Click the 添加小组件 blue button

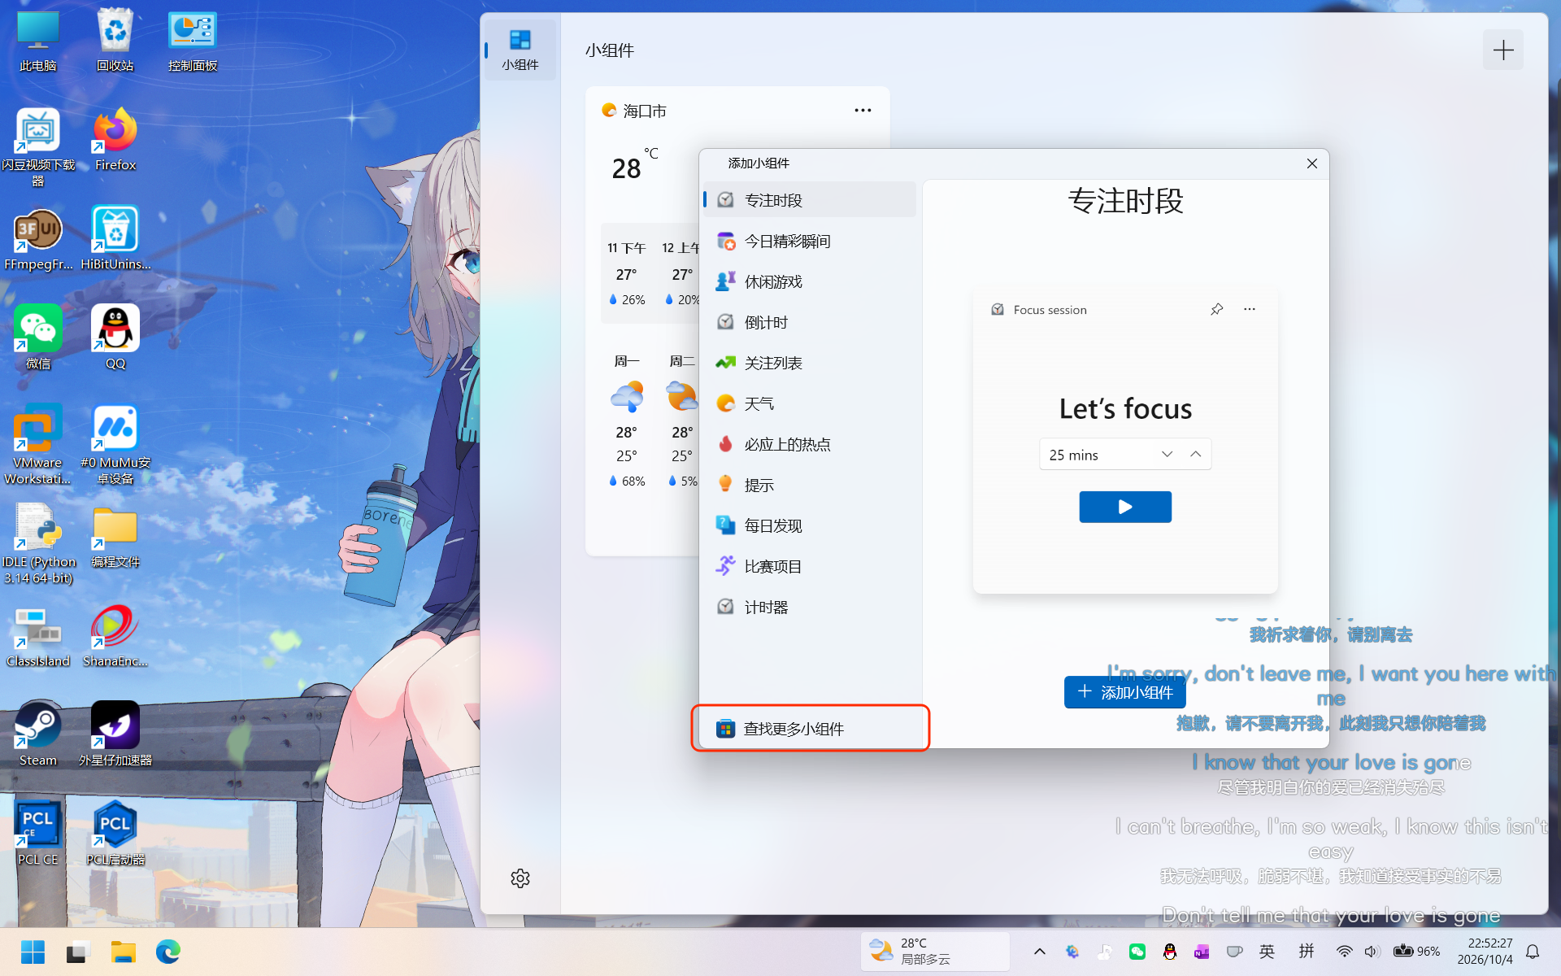(1125, 692)
